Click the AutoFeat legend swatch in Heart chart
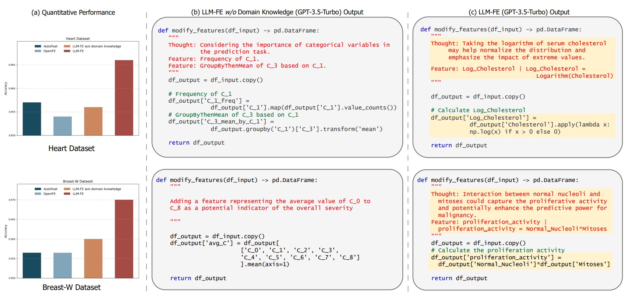Image resolution: width=629 pixels, height=299 pixels. coord(38,46)
